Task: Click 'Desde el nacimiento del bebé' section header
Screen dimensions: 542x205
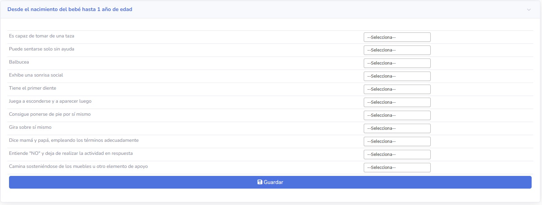Action: [x=70, y=9]
